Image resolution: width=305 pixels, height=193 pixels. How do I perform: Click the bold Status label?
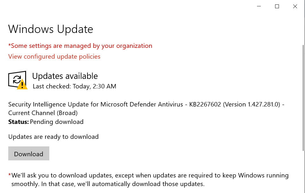coord(19,122)
